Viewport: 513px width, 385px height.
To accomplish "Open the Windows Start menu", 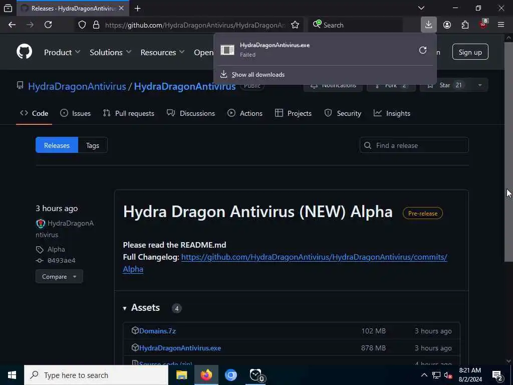I will 12,375.
